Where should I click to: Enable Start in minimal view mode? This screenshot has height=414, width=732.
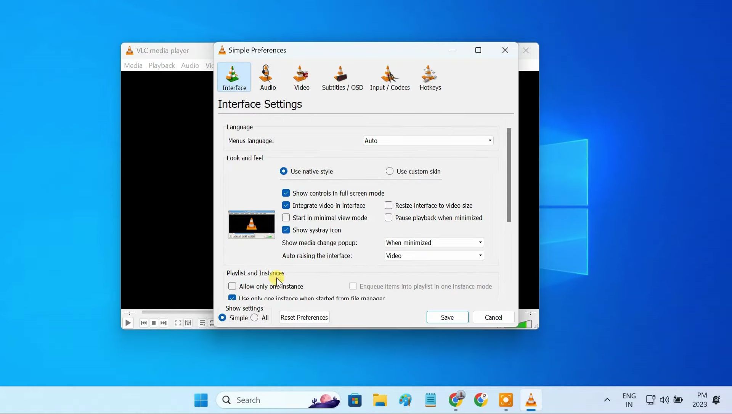[286, 218]
